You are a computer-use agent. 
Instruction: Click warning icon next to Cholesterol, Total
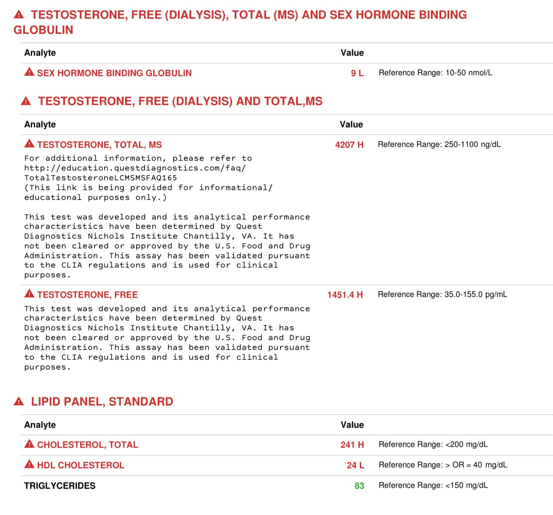(x=29, y=444)
